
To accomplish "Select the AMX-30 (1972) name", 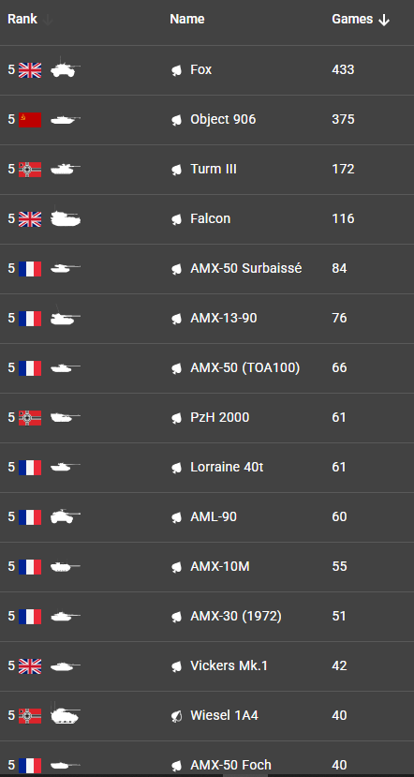I will tap(236, 616).
